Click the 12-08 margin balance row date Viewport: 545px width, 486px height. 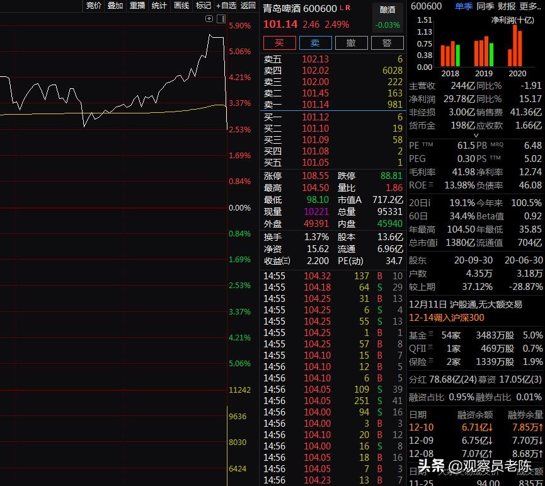(x=421, y=454)
